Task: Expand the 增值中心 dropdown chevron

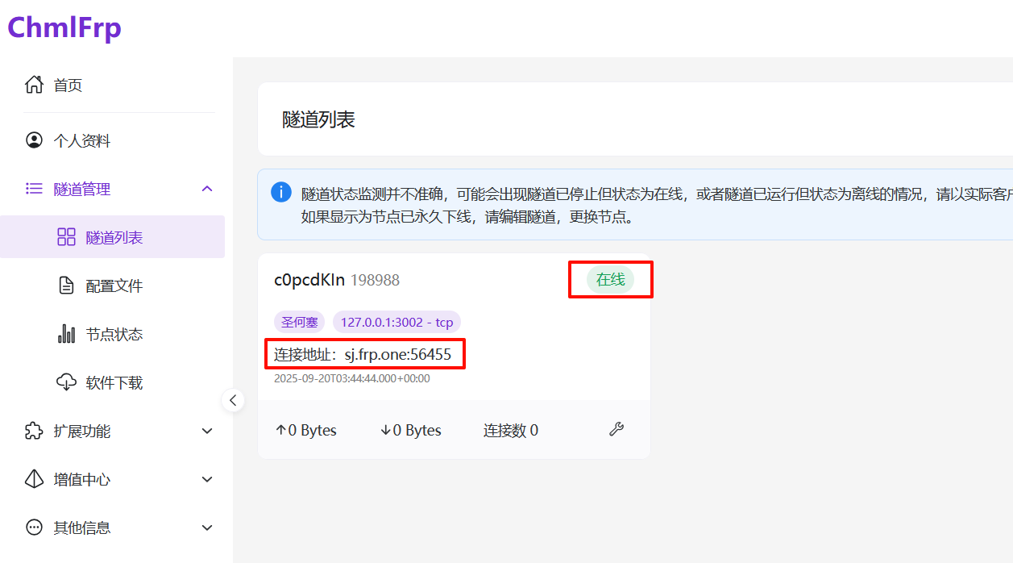Action: point(207,479)
